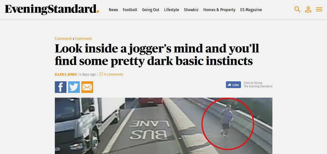Share article via Twitter icon

[74, 87]
